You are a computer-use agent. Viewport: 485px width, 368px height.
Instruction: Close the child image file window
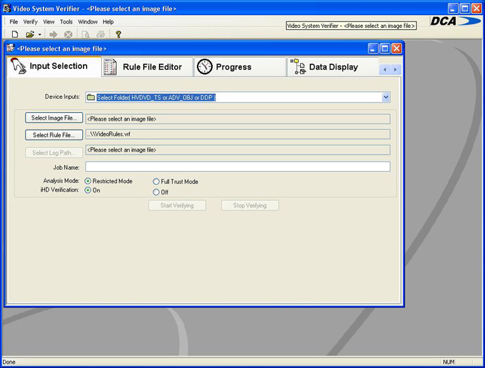tap(396, 49)
